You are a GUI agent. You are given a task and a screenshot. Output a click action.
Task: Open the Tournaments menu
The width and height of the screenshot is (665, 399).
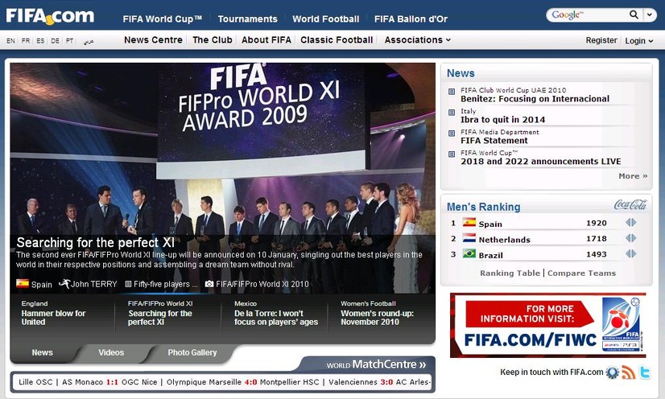[248, 19]
